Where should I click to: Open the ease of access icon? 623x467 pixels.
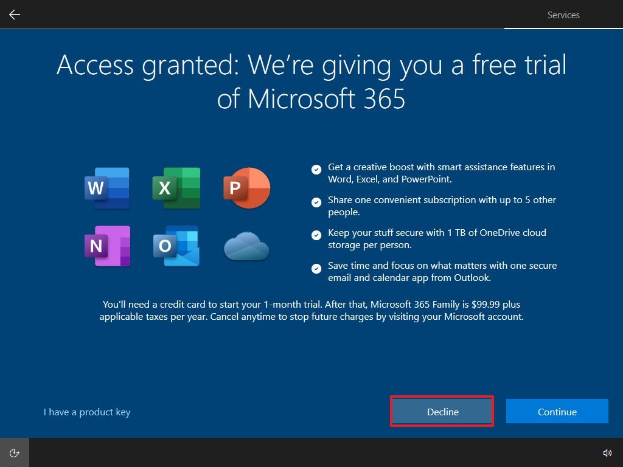tap(15, 452)
